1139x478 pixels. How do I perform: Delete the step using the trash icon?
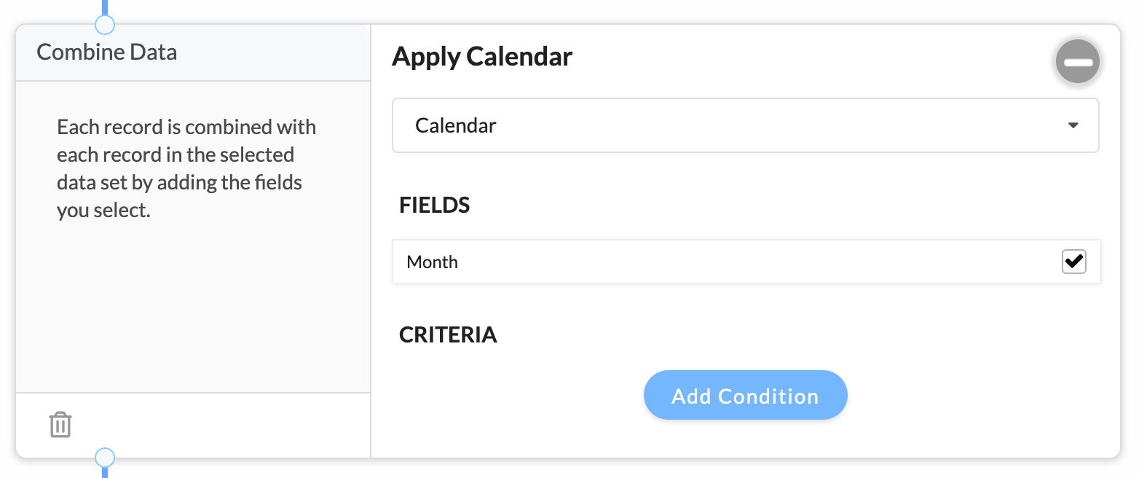tap(60, 425)
